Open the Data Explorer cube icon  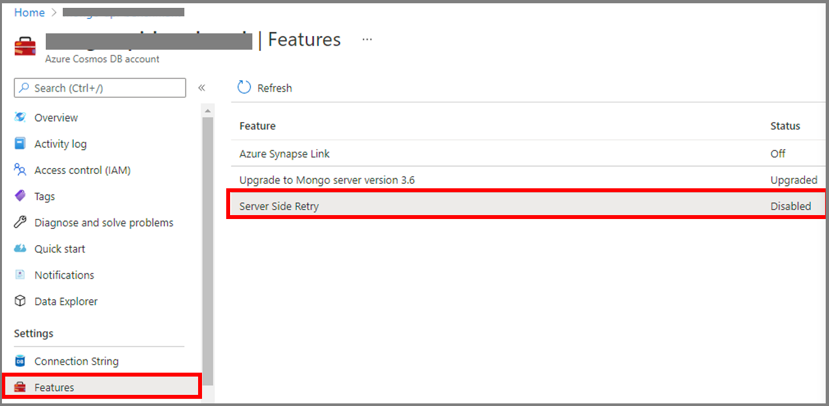point(22,301)
